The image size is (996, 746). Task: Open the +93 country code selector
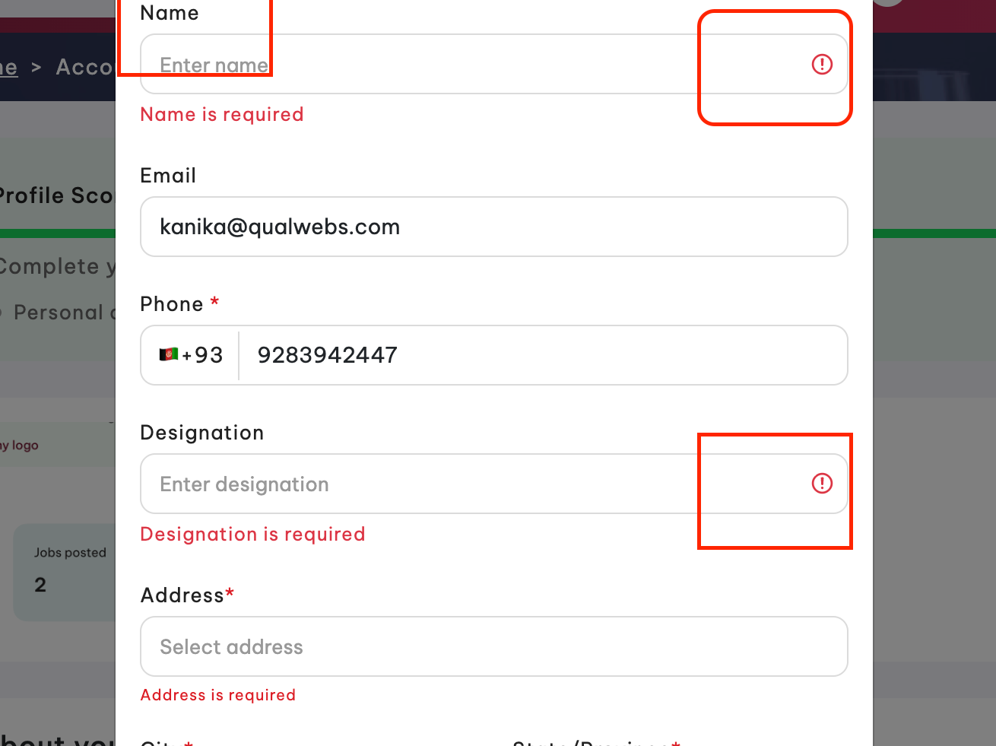pyautogui.click(x=192, y=355)
